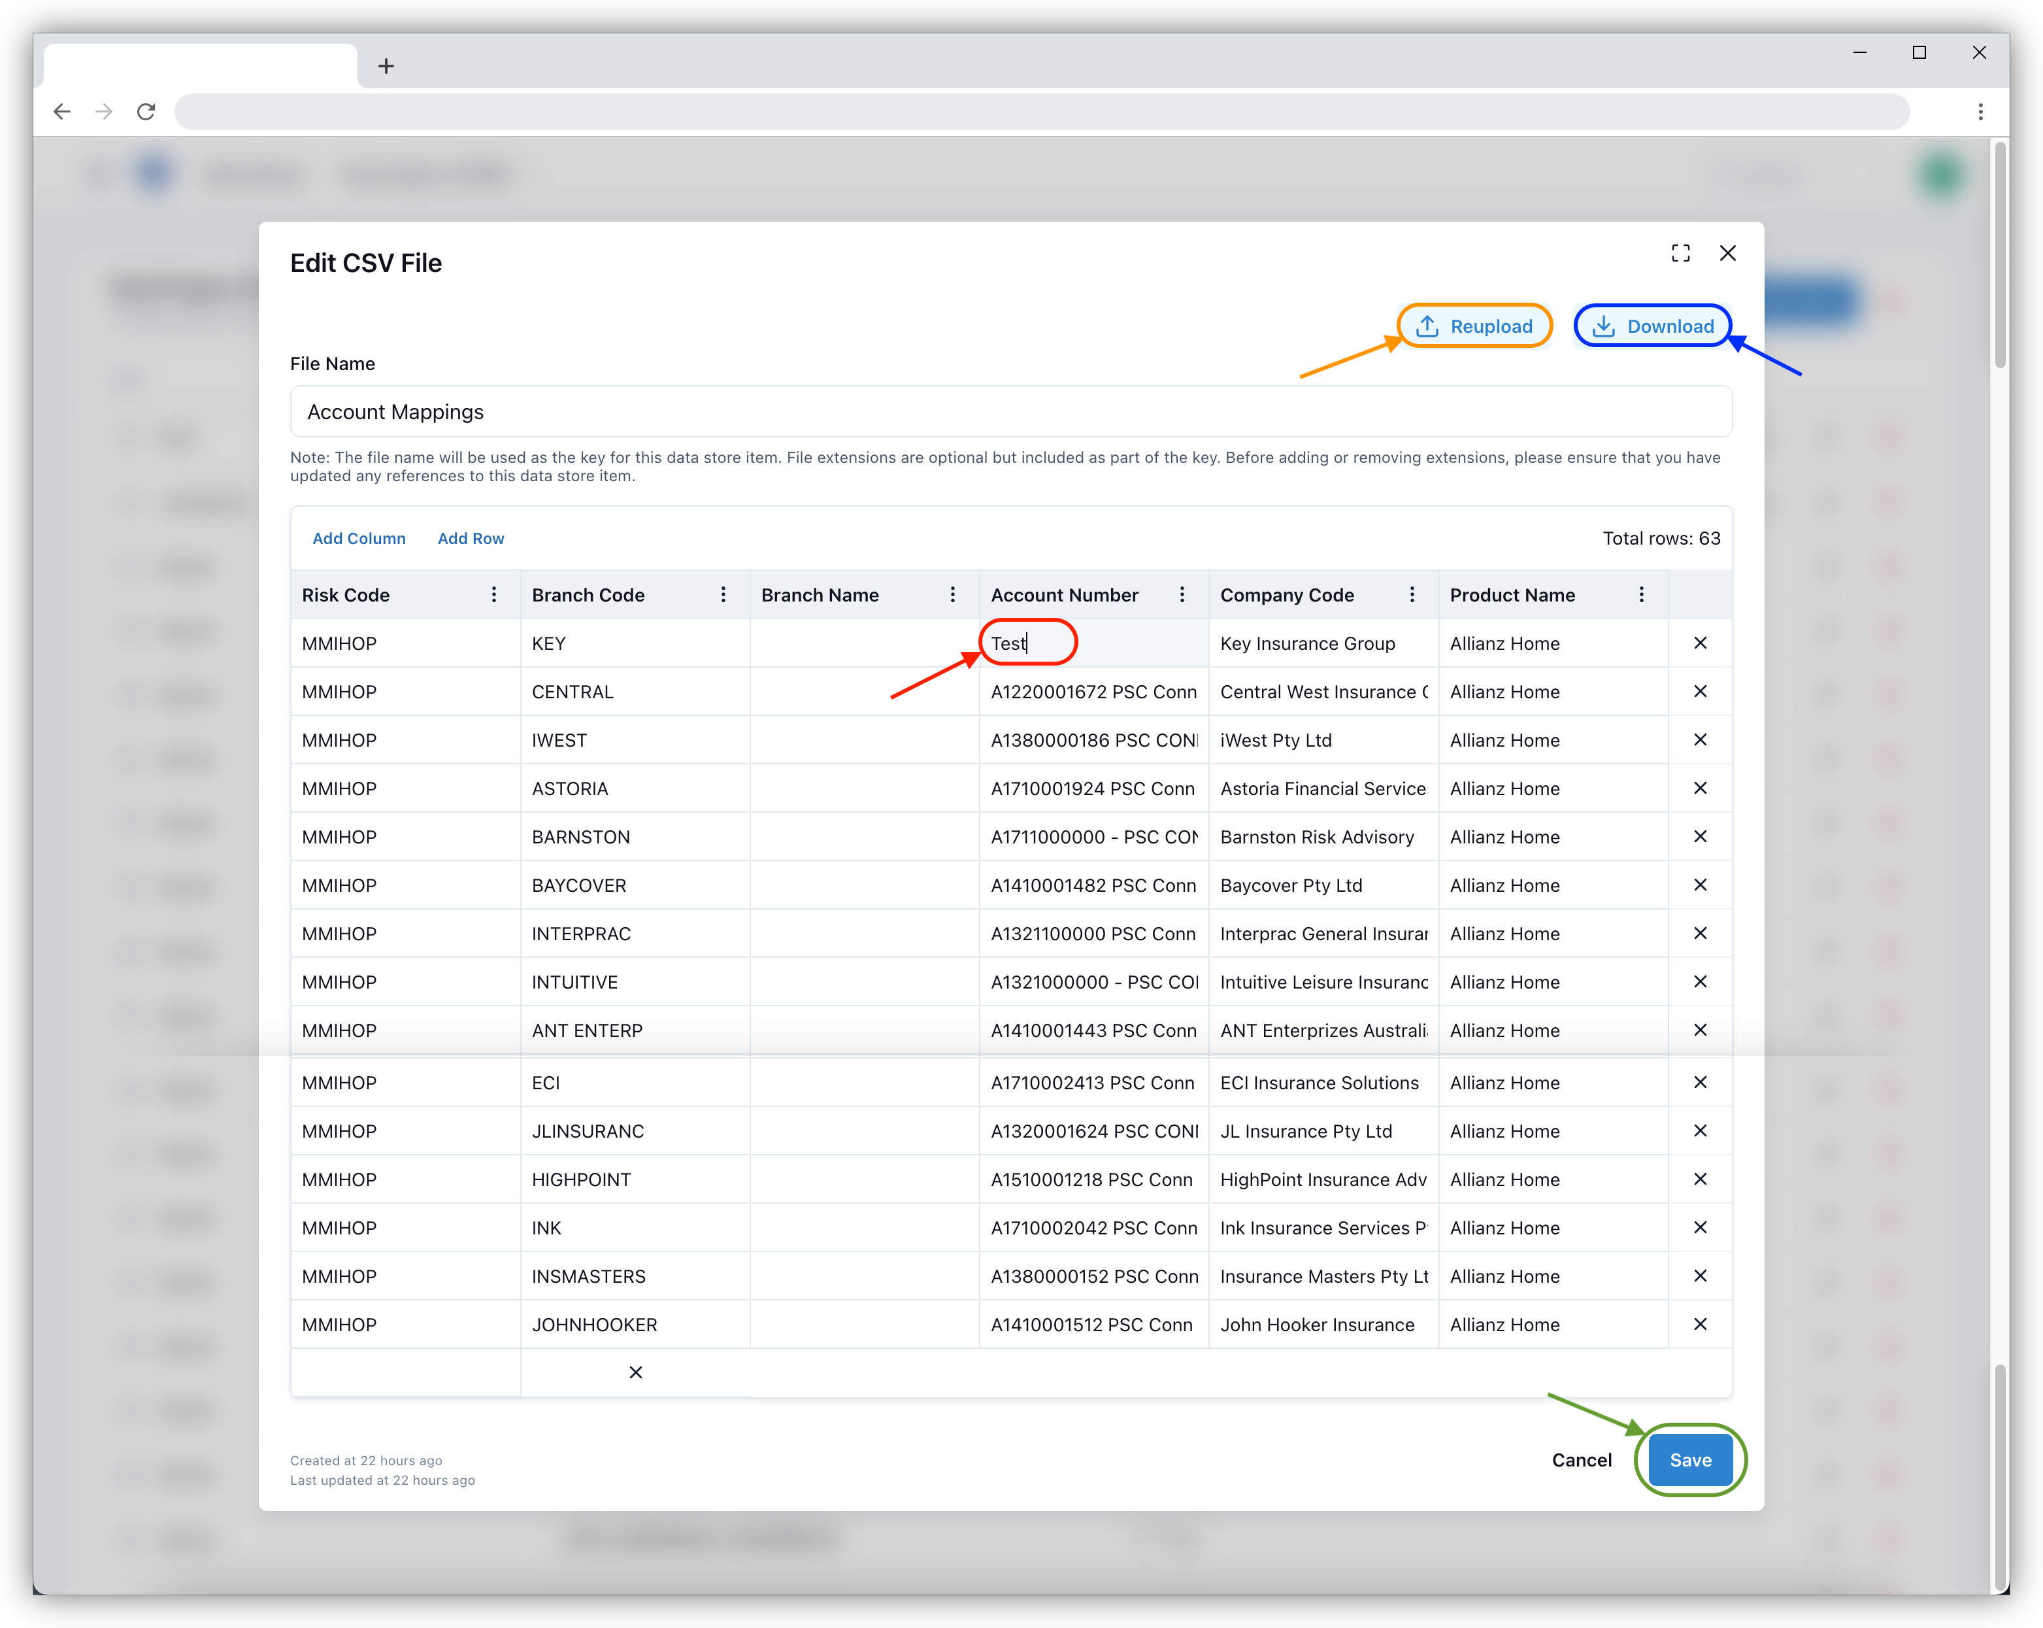Delete the KEY branch row
This screenshot has height=1628, width=2043.
click(1700, 643)
